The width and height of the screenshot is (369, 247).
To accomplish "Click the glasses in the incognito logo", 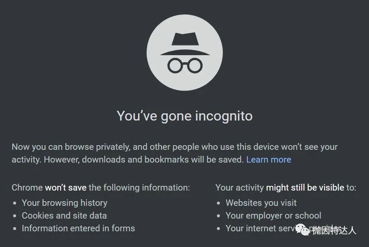I will click(x=185, y=65).
